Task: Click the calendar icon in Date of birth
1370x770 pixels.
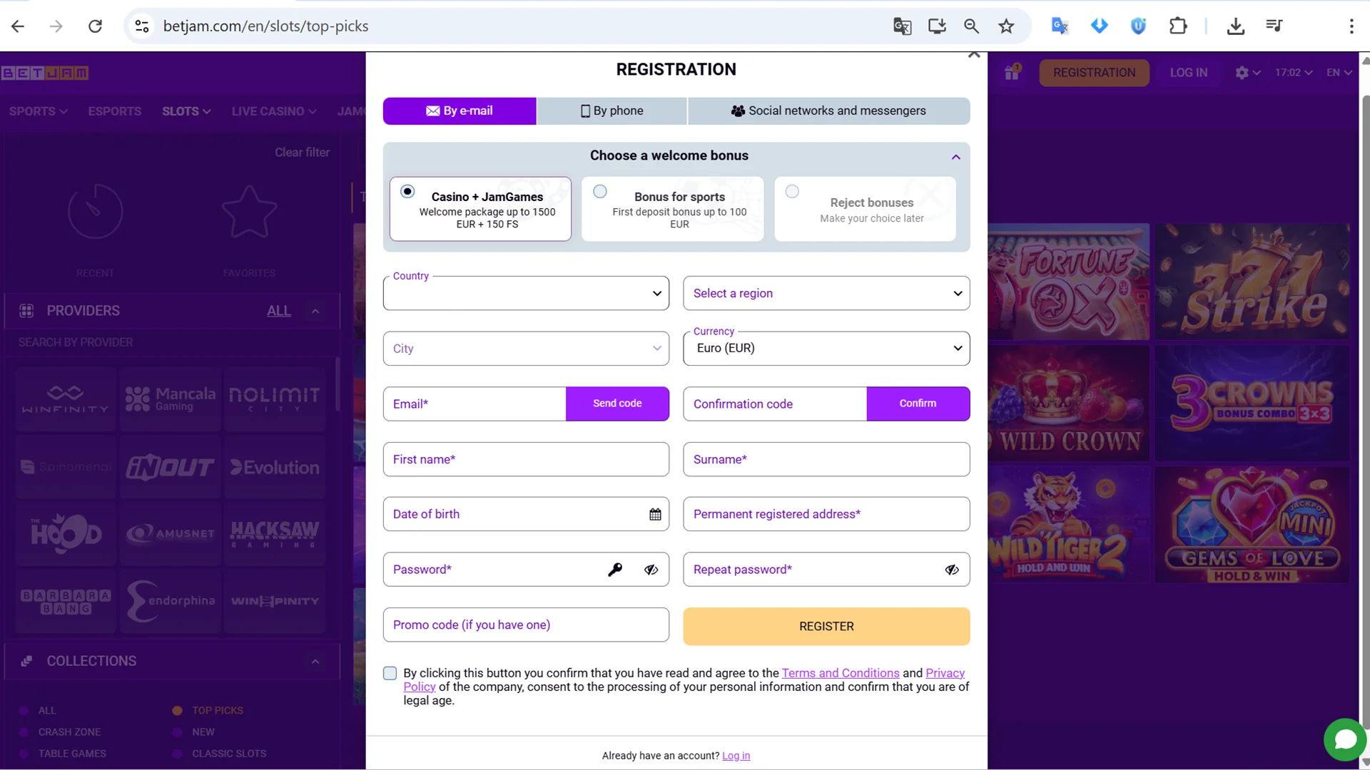Action: tap(655, 515)
